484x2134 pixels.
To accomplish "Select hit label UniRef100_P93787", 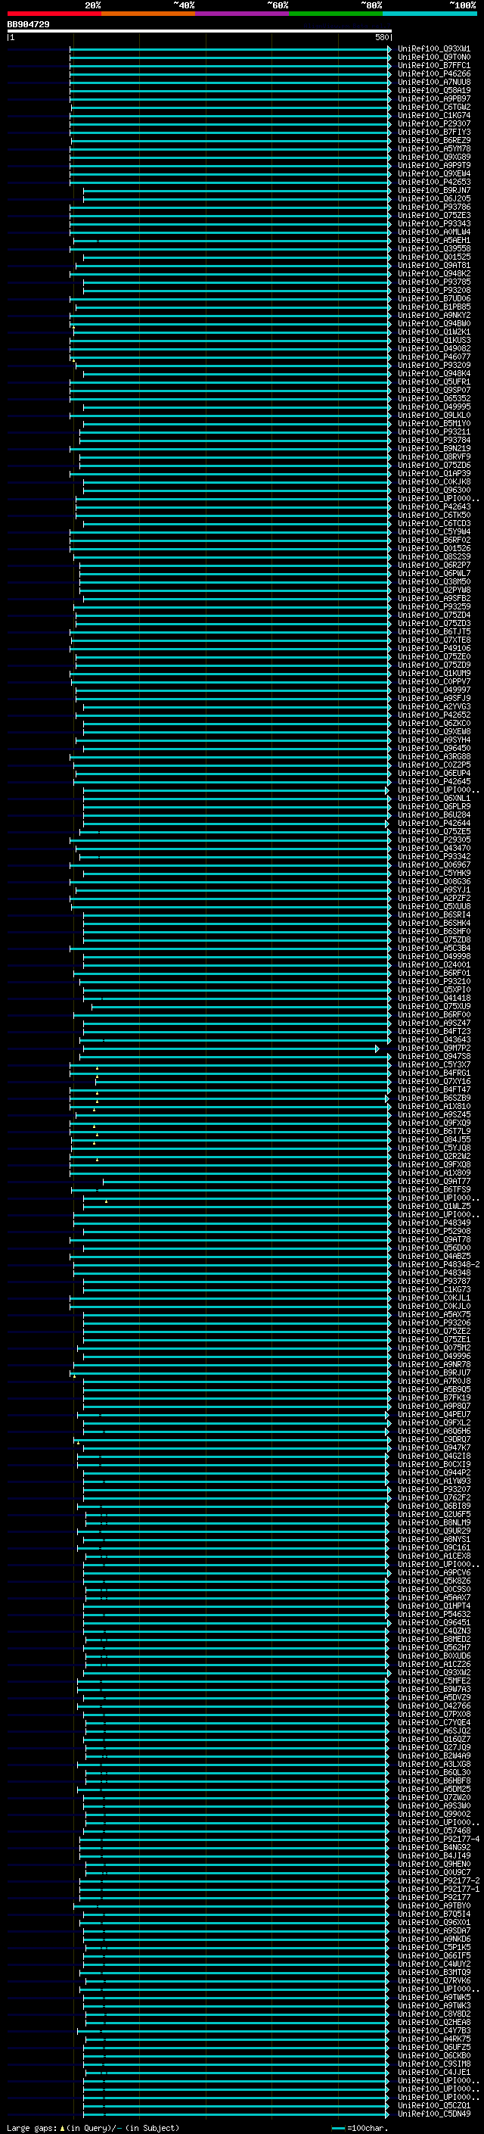I will tap(433, 1281).
